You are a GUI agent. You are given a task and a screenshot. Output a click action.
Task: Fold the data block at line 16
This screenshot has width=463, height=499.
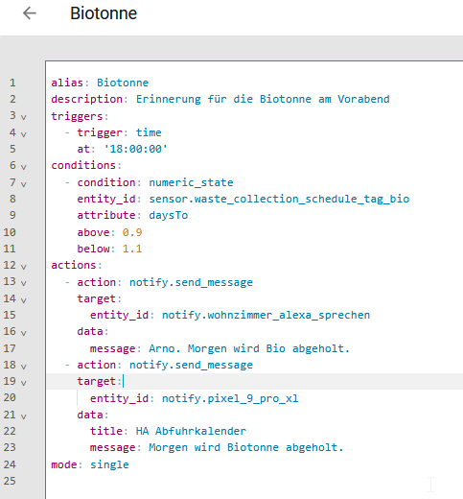point(23,333)
